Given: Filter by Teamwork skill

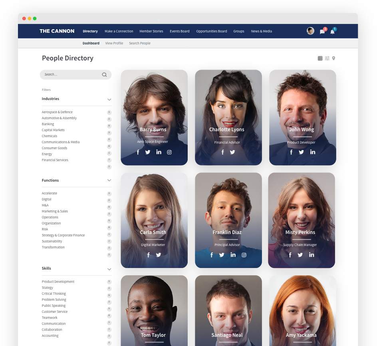Looking at the screenshot, I should tap(50, 318).
